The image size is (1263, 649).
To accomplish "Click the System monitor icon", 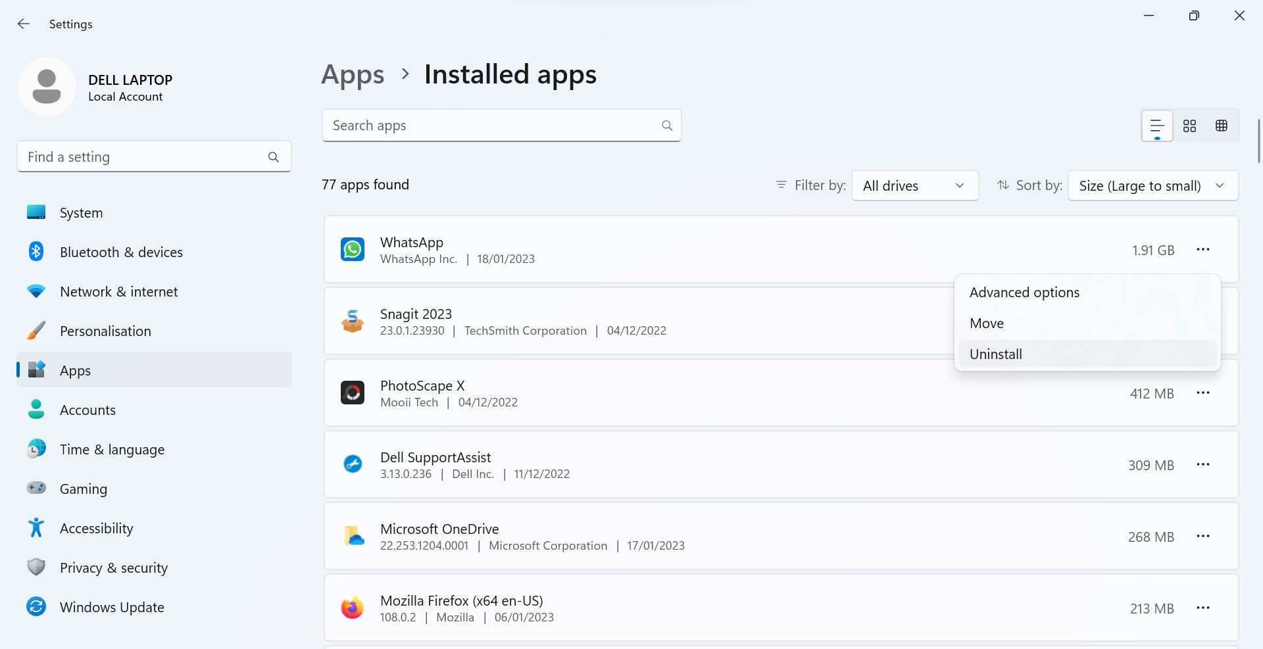I will (x=36, y=212).
